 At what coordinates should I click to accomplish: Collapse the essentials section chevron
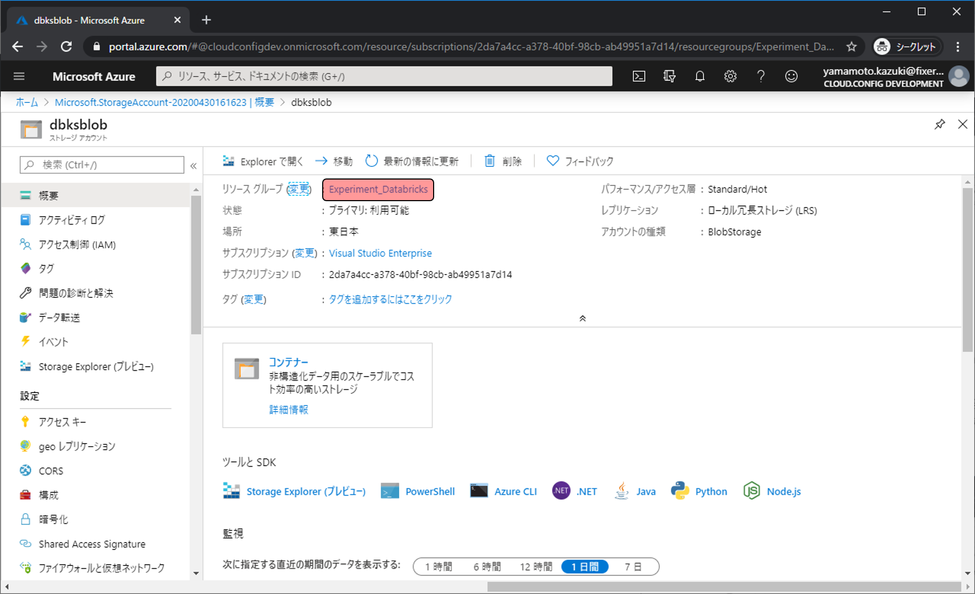583,318
